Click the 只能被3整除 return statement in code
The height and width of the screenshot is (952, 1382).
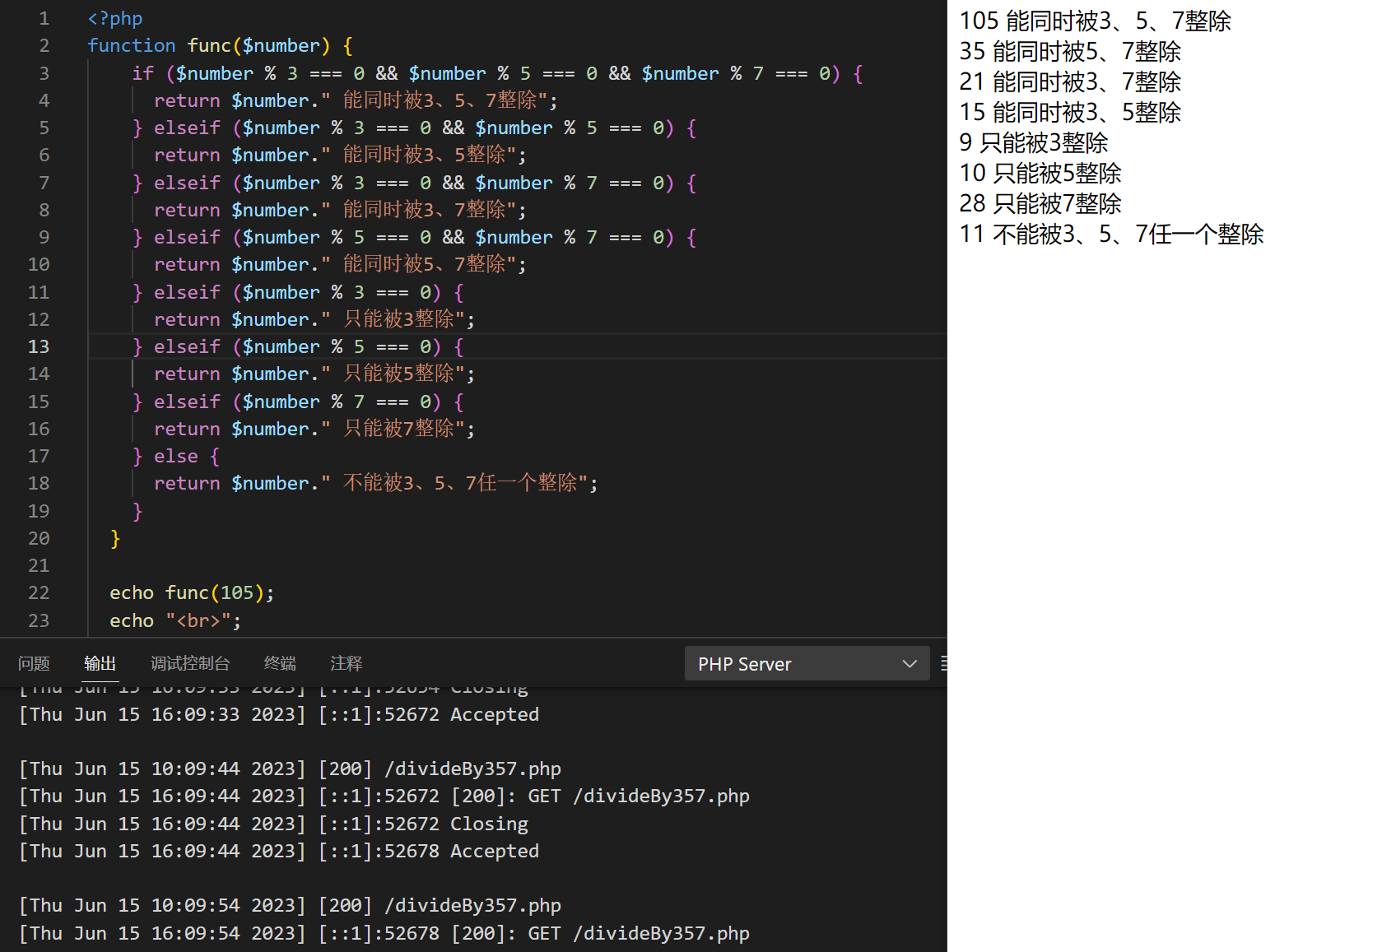314,319
